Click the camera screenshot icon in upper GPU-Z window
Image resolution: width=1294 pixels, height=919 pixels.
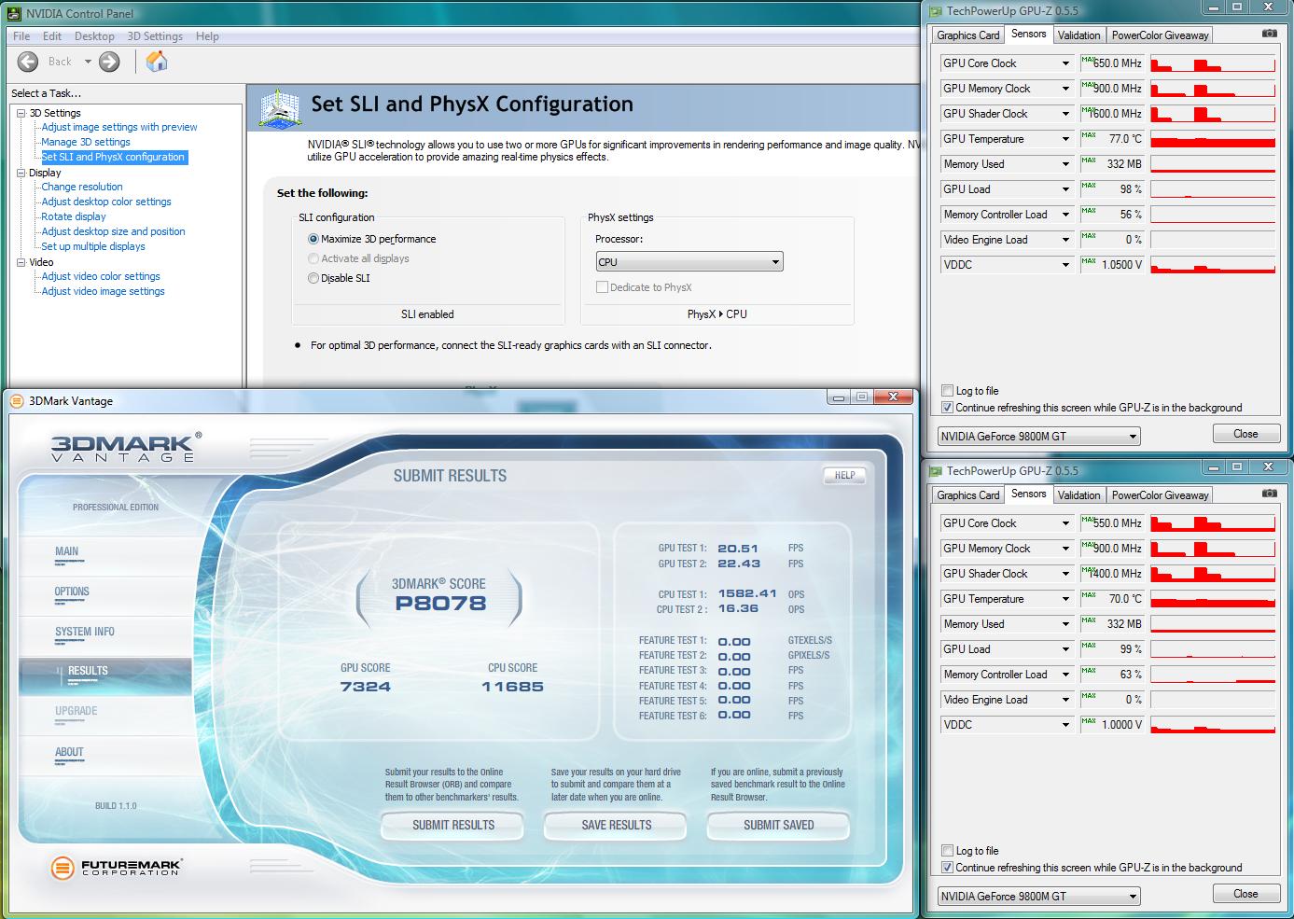coord(1269,34)
